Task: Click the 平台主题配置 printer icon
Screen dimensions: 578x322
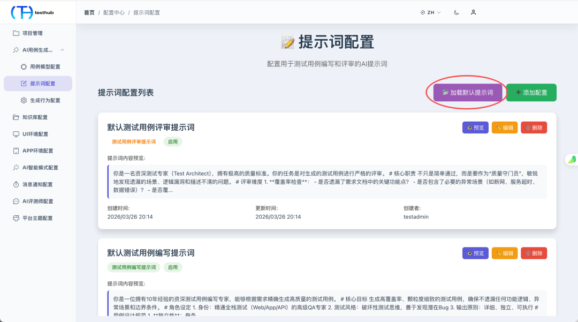Action: tap(16, 218)
